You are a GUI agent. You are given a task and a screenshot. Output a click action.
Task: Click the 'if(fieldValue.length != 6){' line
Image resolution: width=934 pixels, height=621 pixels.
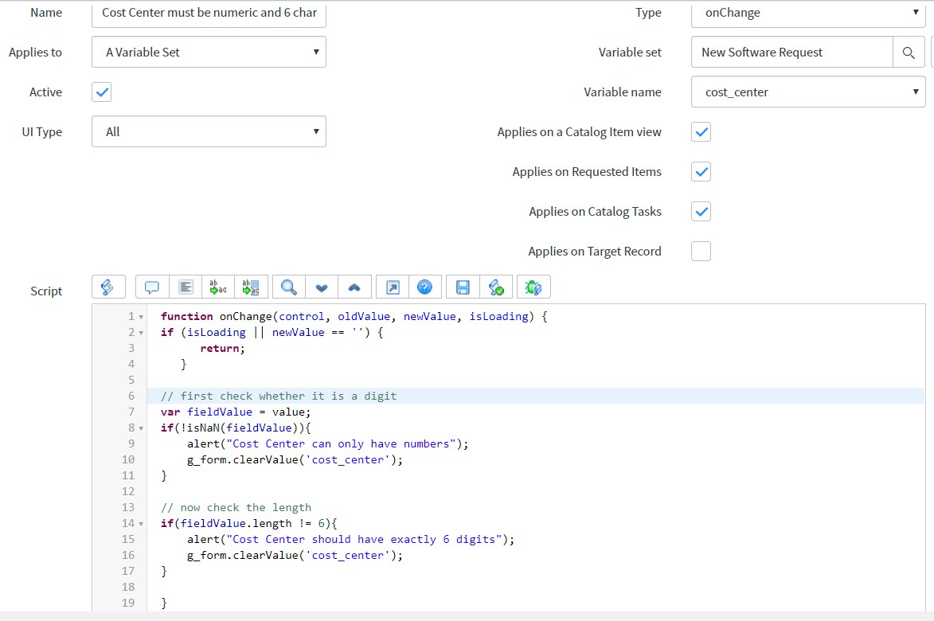click(249, 523)
